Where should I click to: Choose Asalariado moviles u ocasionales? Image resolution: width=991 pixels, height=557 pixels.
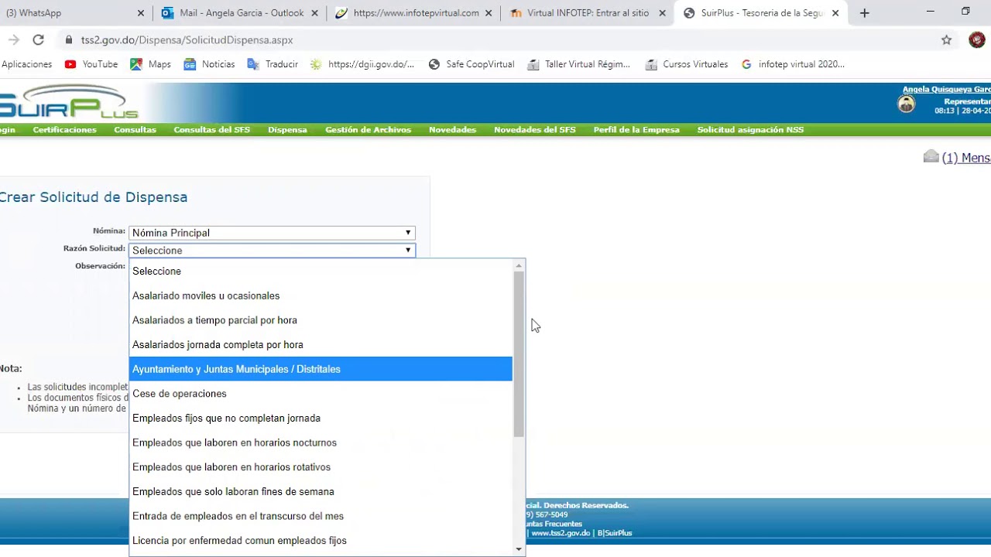pyautogui.click(x=321, y=296)
